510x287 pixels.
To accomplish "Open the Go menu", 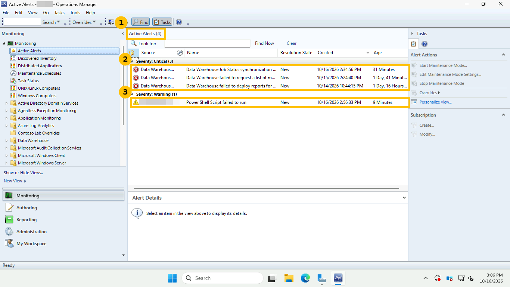I will pyautogui.click(x=46, y=13).
